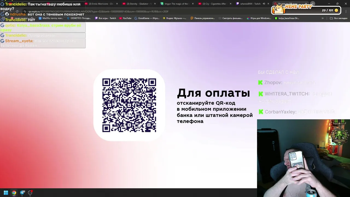
Task: Open the YouTube bookmark
Action: point(125,18)
